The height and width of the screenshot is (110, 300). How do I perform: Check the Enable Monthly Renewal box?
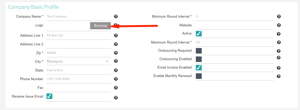(199, 76)
